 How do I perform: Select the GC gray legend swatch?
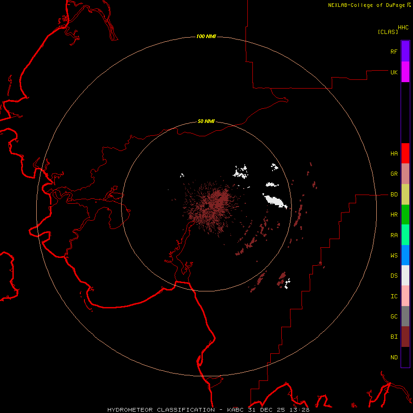(x=405, y=316)
